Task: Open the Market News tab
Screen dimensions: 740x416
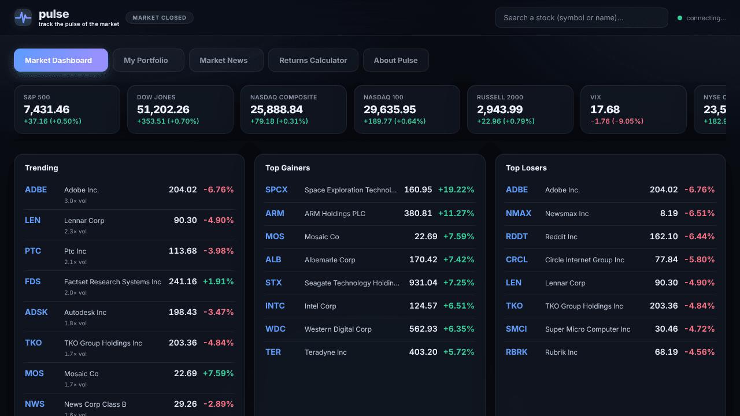Action: pos(226,60)
